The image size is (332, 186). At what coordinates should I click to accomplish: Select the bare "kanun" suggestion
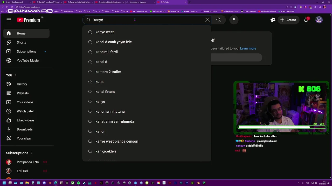coord(147,131)
